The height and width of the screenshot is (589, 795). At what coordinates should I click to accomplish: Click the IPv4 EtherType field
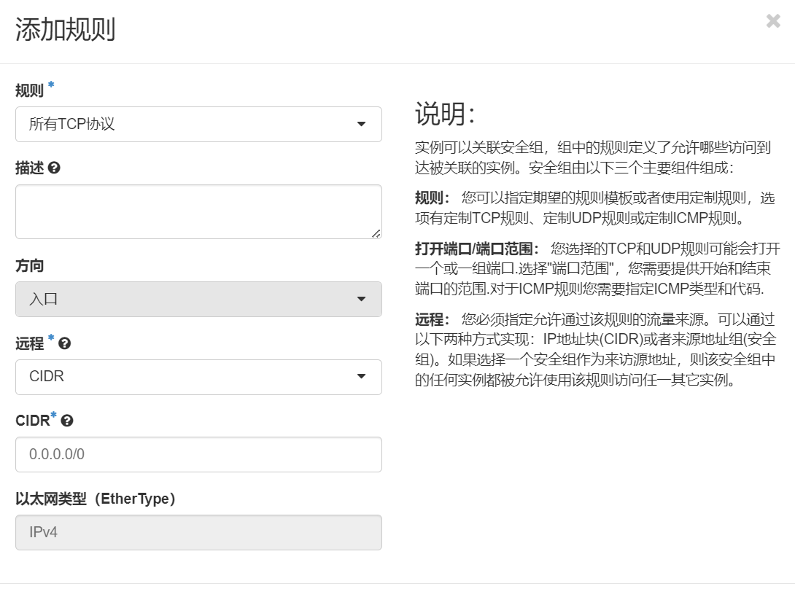tap(198, 532)
